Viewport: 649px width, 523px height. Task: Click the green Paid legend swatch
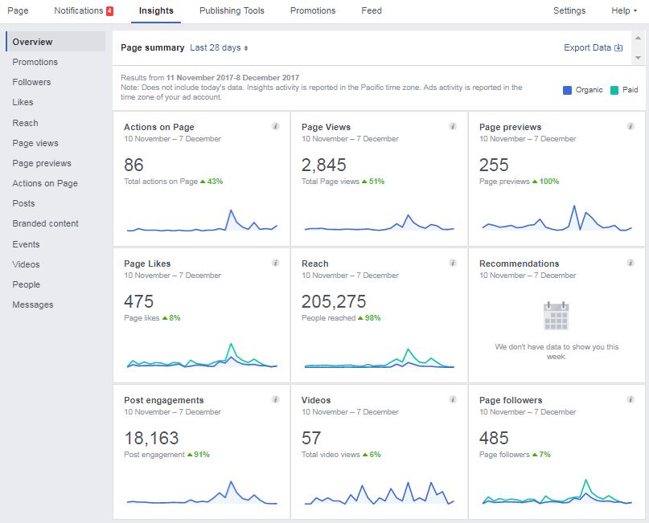click(x=614, y=90)
